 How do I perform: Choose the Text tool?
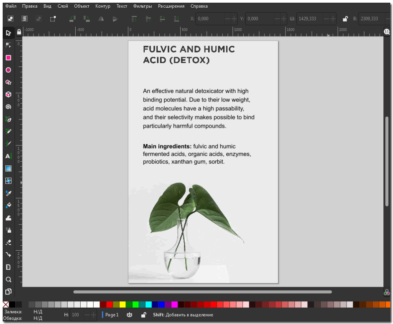point(8,156)
